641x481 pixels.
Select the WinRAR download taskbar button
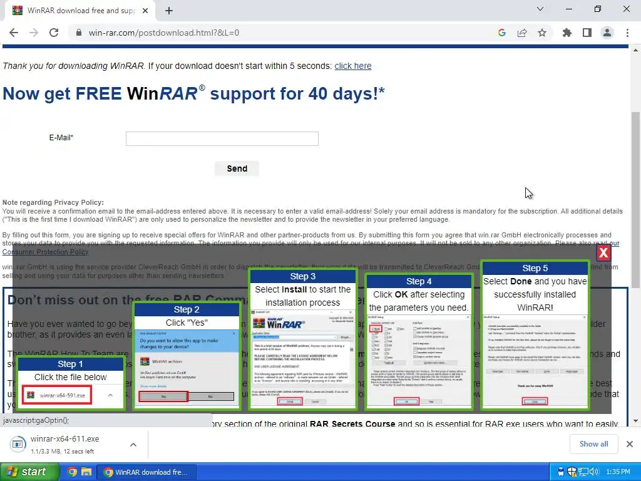pyautogui.click(x=146, y=472)
